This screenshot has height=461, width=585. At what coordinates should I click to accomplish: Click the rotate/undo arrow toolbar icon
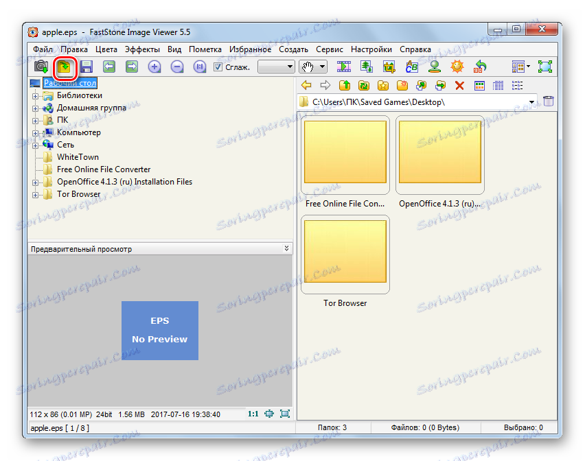click(480, 67)
